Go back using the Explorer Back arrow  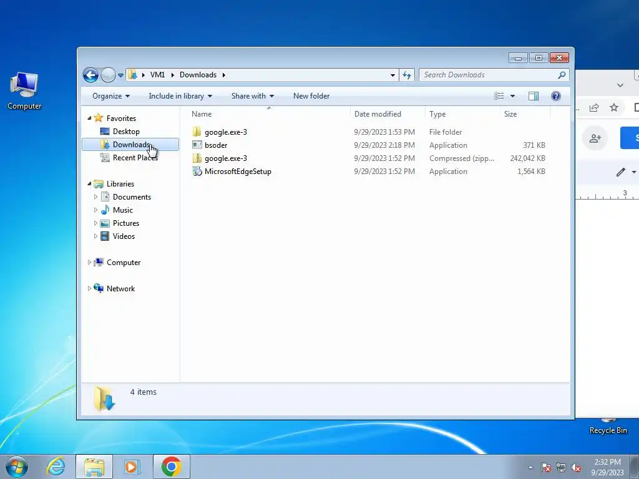[90, 75]
